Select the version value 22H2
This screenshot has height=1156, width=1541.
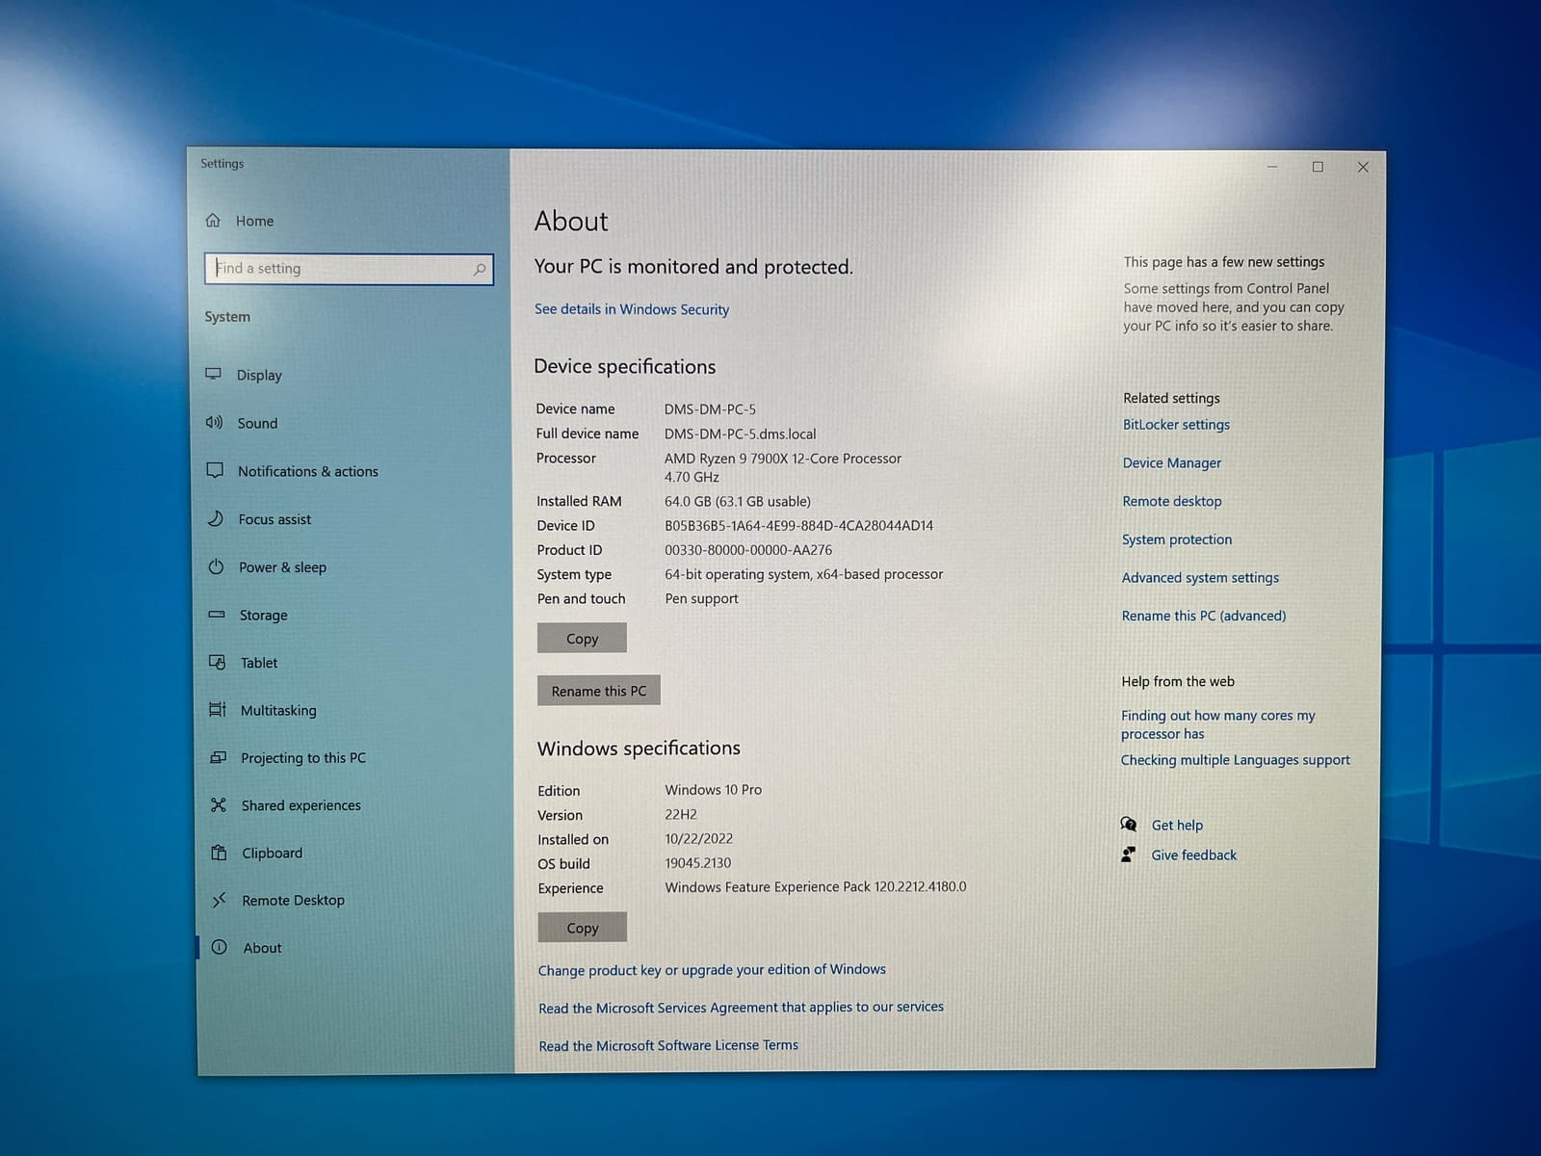tap(681, 814)
